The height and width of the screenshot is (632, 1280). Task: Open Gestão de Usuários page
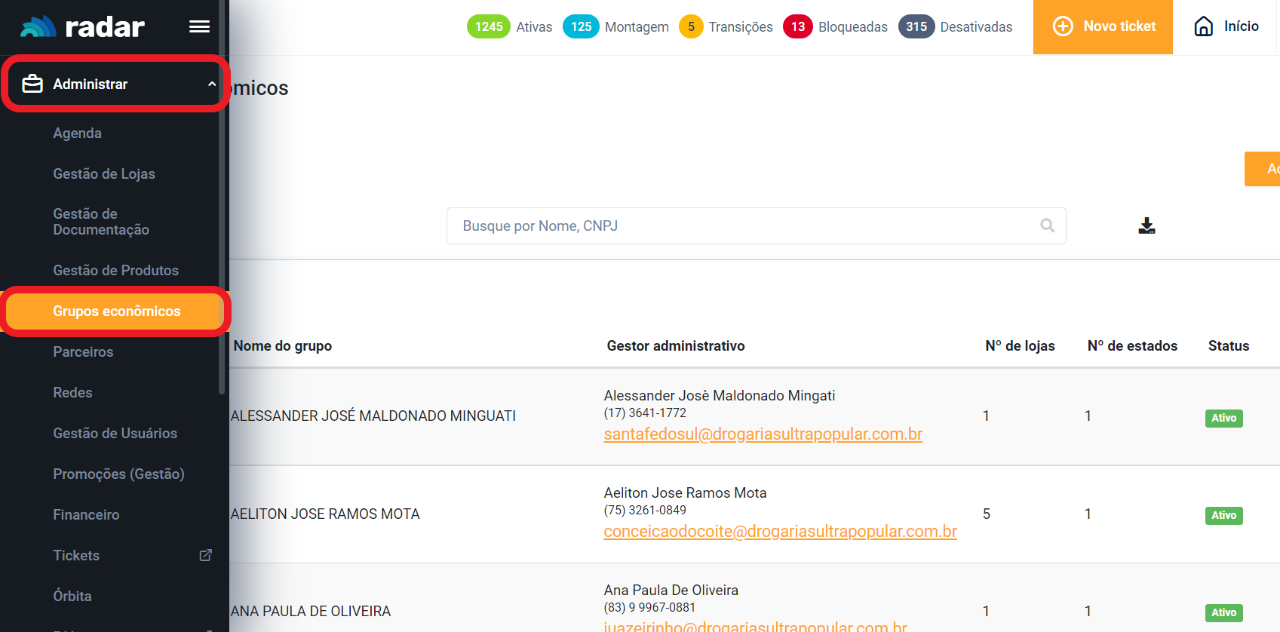(x=115, y=433)
